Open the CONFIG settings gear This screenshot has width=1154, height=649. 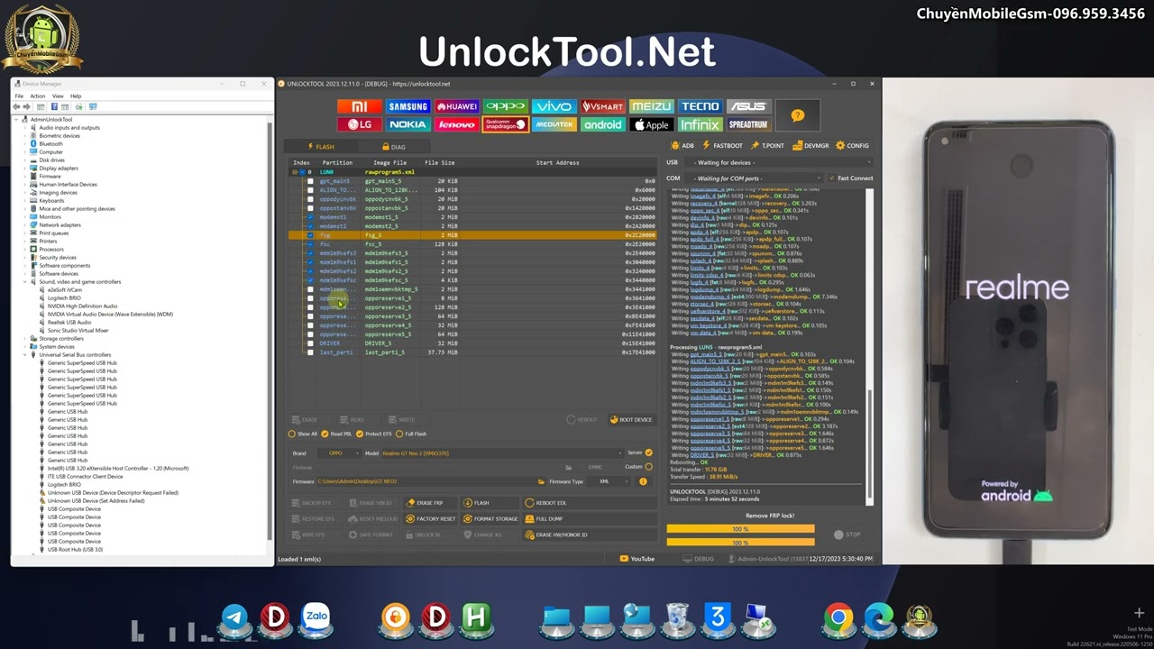click(852, 145)
